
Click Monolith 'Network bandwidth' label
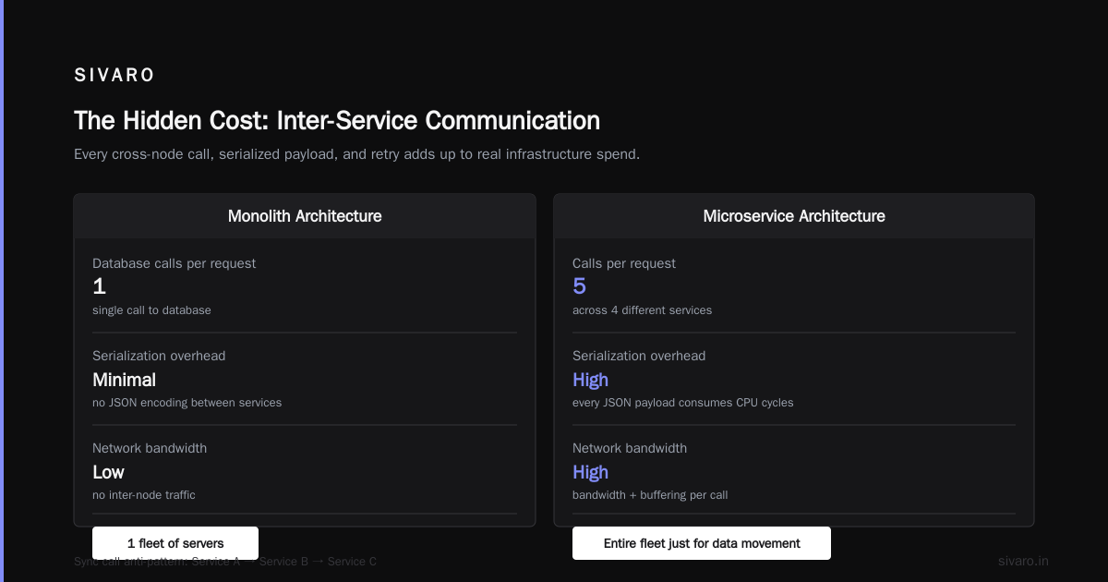150,448
